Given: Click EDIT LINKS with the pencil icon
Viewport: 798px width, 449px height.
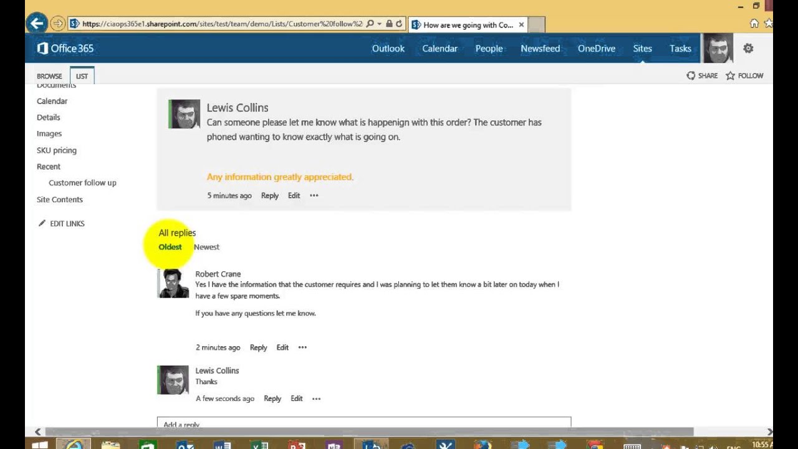Looking at the screenshot, I should click(x=62, y=223).
